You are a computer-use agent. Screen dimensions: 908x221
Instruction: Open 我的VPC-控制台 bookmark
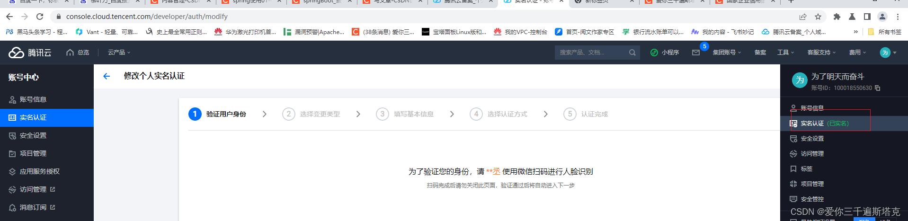point(520,32)
